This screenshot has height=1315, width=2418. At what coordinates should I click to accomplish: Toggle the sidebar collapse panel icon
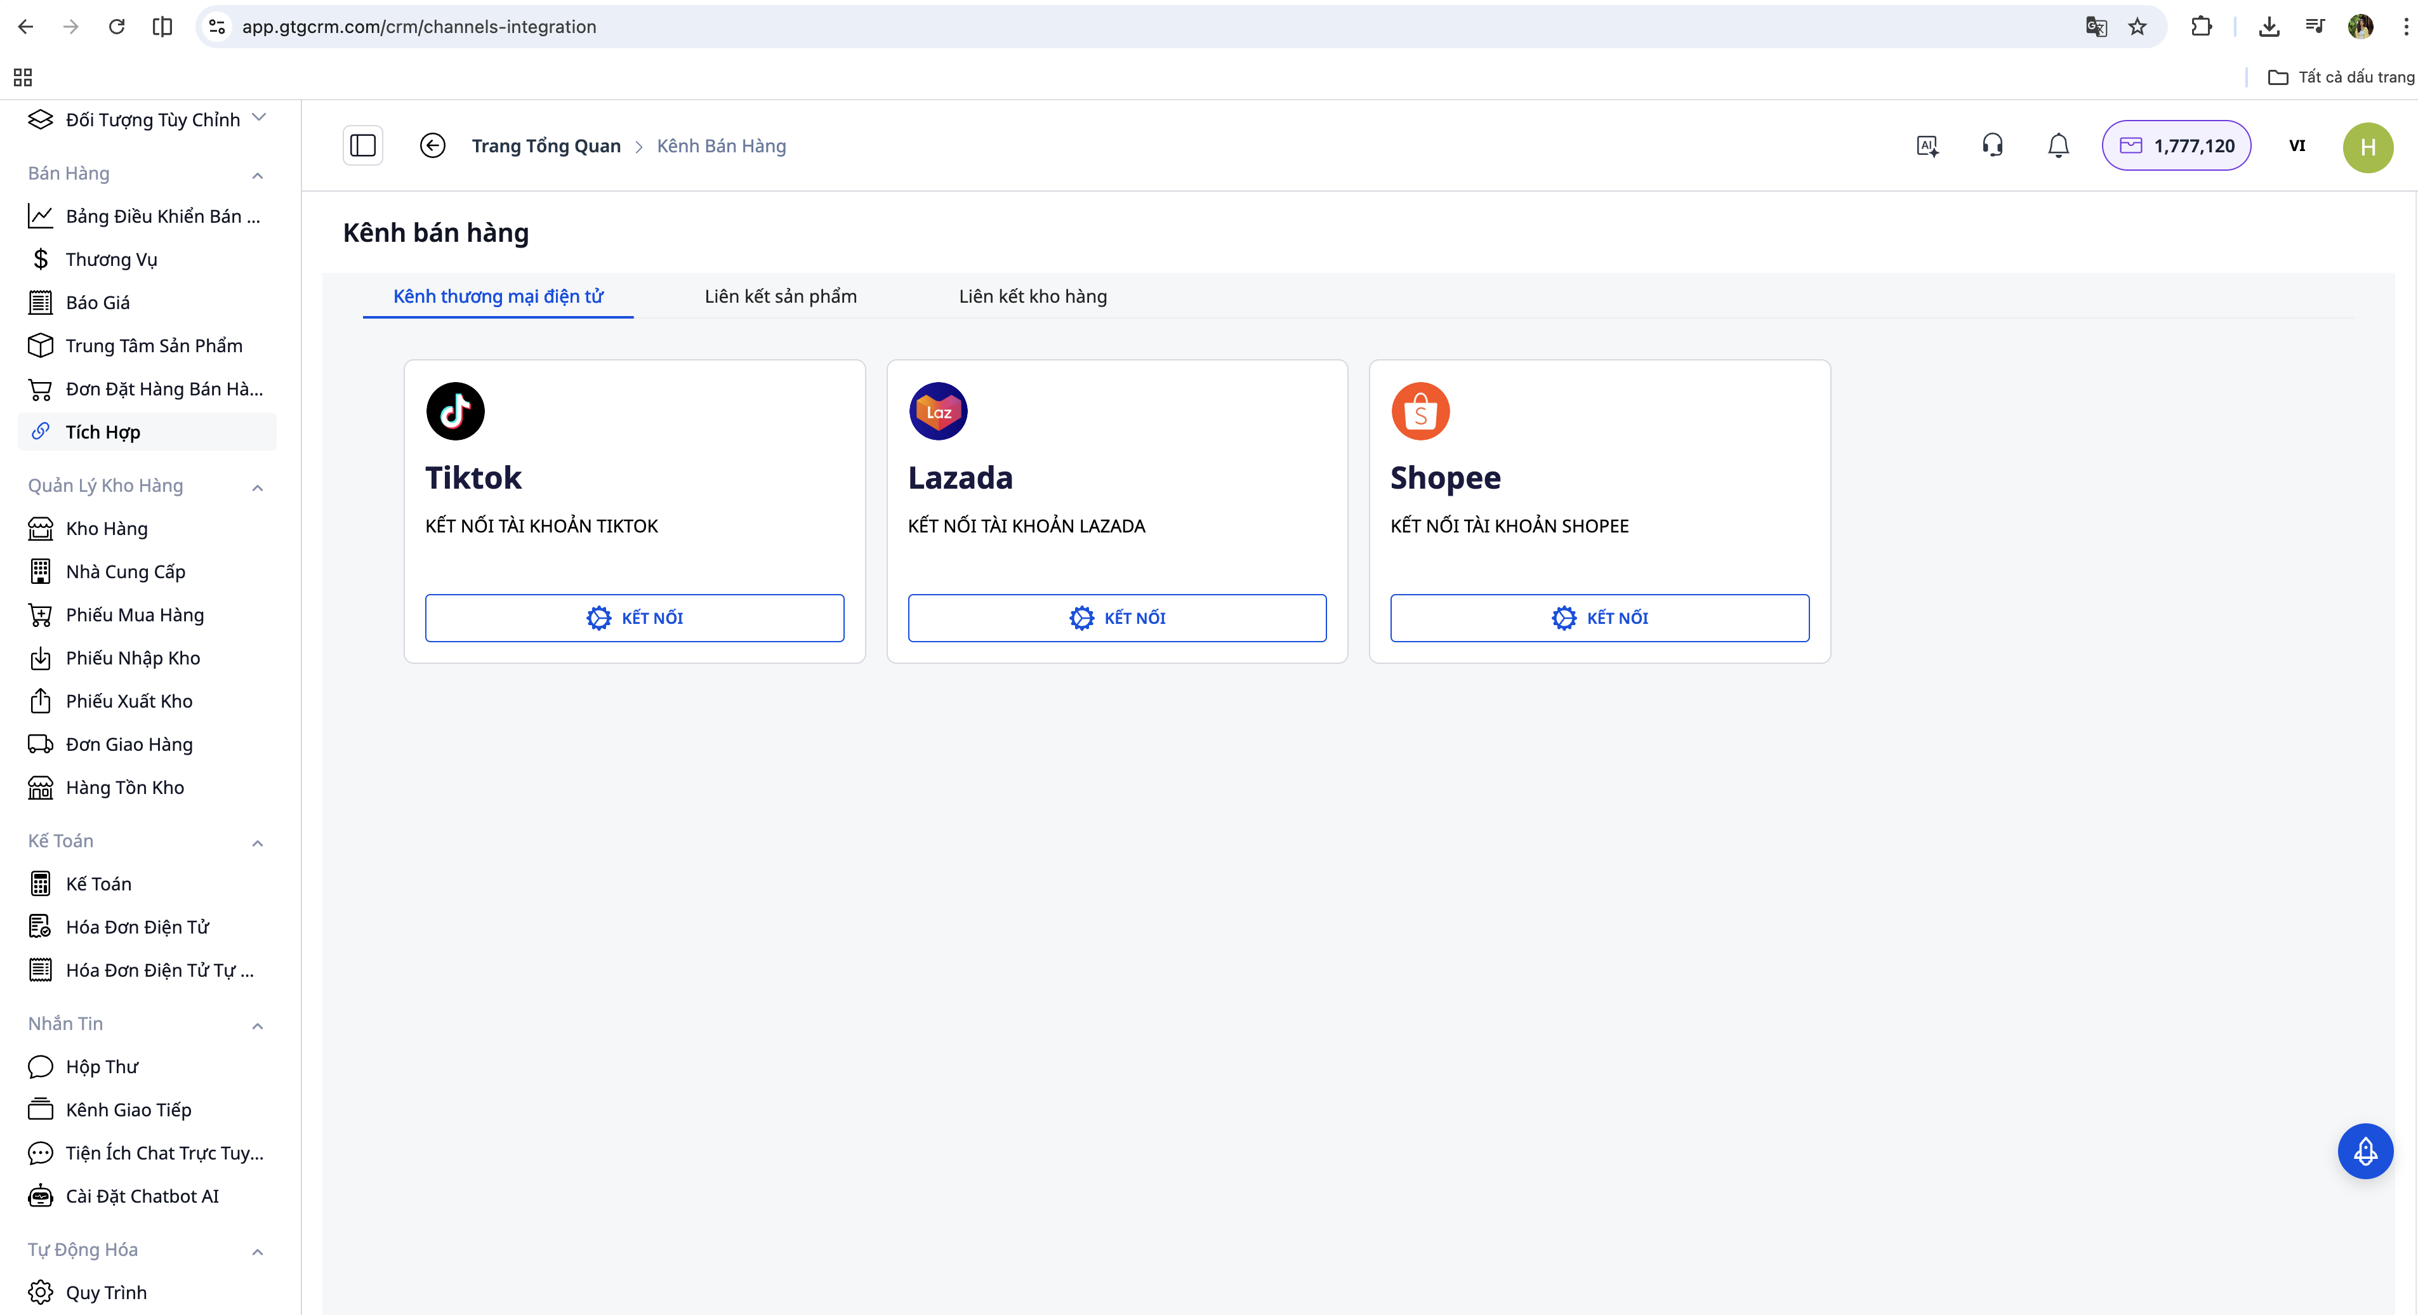coord(362,145)
